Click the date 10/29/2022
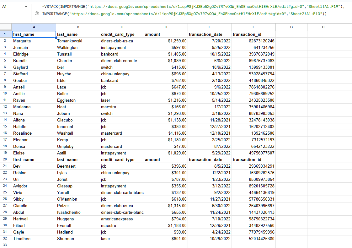The height and width of the screenshot is (248, 352). 210,239
